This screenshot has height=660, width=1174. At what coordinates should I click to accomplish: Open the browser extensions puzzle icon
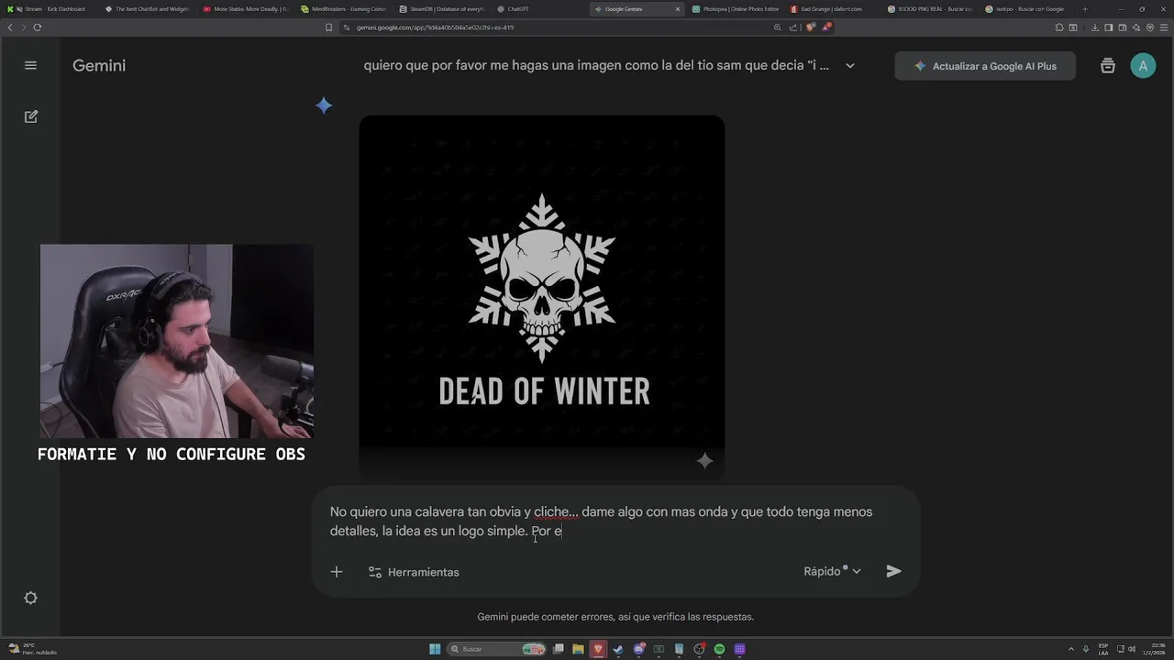point(1059,27)
